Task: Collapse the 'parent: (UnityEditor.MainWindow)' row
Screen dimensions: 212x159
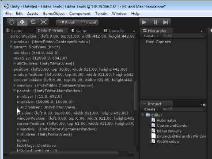Action: click(15, 91)
